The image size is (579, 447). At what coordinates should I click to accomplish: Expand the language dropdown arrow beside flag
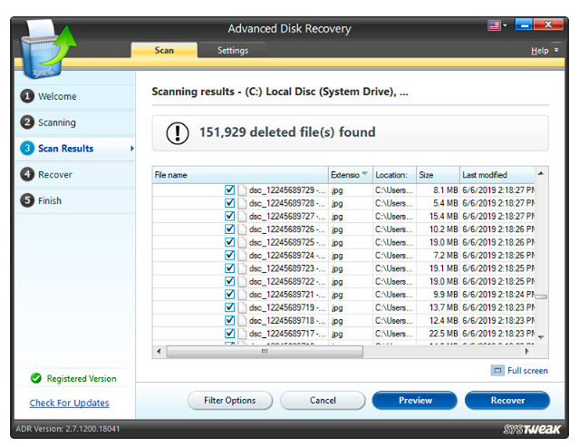coord(505,25)
